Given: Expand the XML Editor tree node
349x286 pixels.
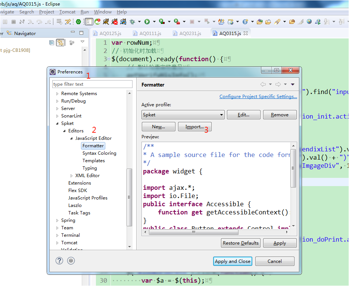Looking at the screenshot, I should point(71,176).
